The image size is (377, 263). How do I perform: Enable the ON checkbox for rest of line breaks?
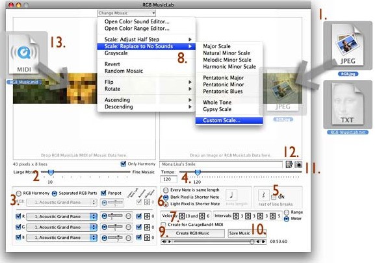(274, 197)
